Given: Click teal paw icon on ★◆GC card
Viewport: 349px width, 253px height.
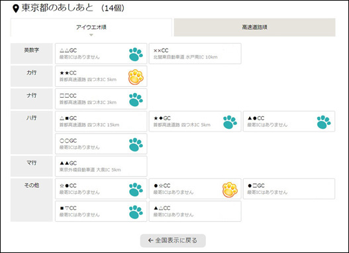Looking at the screenshot, I should (x=230, y=122).
